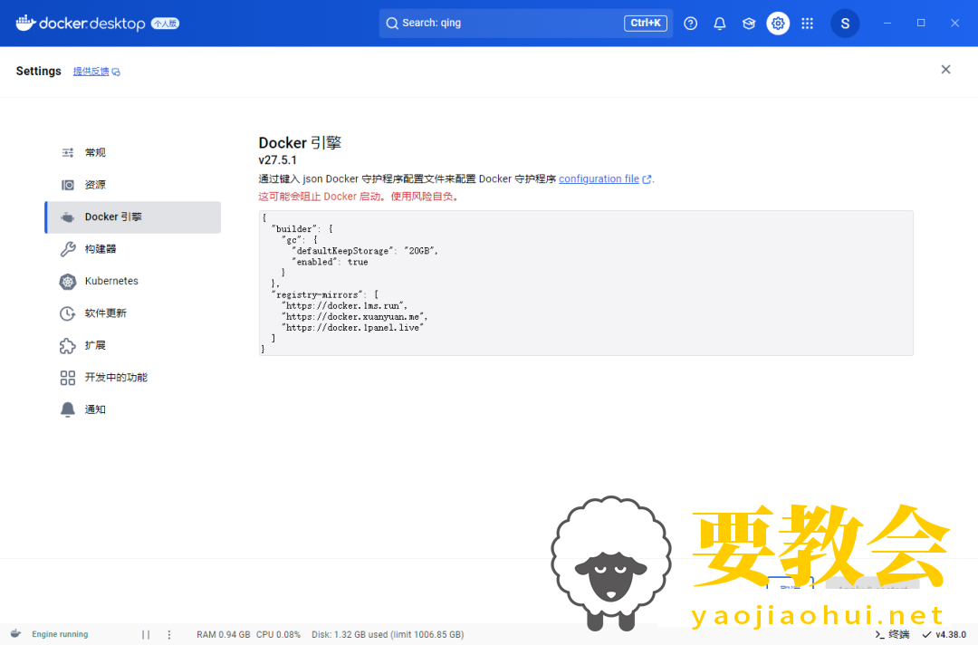The width and height of the screenshot is (978, 645).
Task: Open the configuration file link
Action: (599, 179)
